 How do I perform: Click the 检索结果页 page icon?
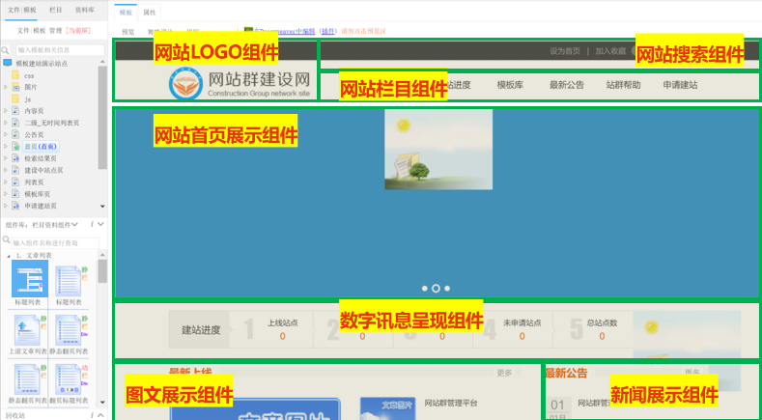pyautogui.click(x=15, y=158)
